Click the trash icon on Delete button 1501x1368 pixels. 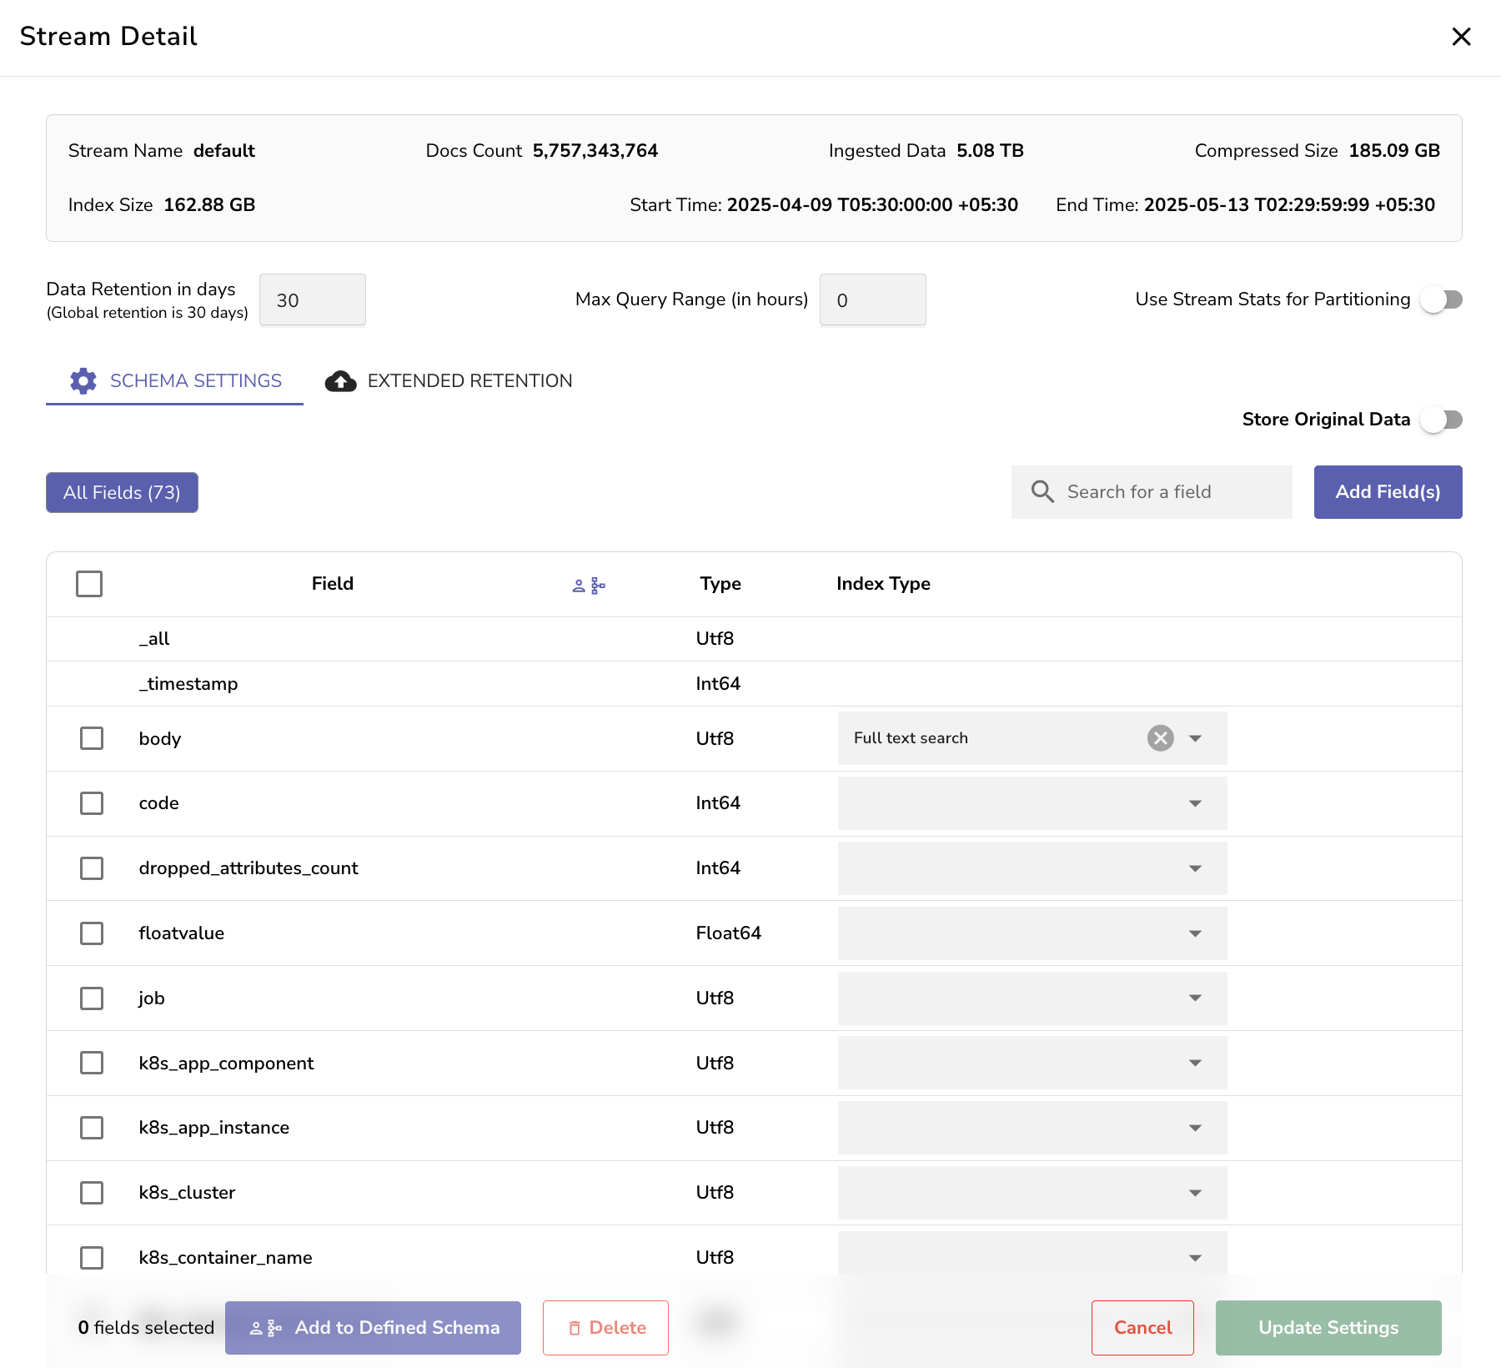[x=575, y=1328]
